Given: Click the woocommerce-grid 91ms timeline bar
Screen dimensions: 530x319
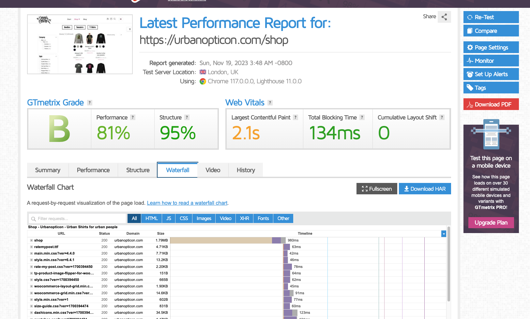Looking at the screenshot, I should click(289, 293).
